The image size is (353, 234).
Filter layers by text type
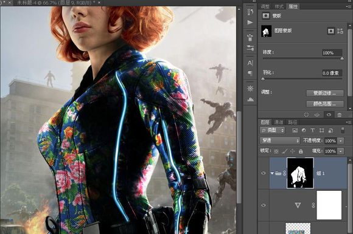312,130
